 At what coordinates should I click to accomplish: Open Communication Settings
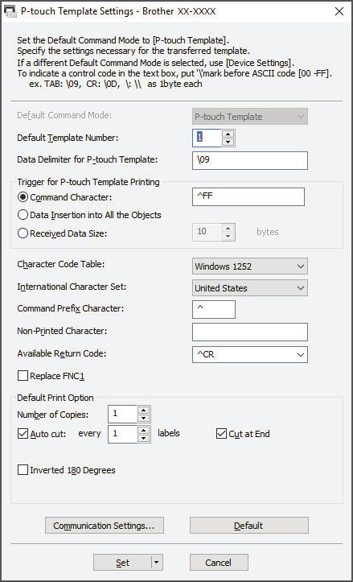(x=105, y=525)
